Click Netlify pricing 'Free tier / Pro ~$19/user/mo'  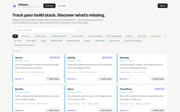pos(82,72)
